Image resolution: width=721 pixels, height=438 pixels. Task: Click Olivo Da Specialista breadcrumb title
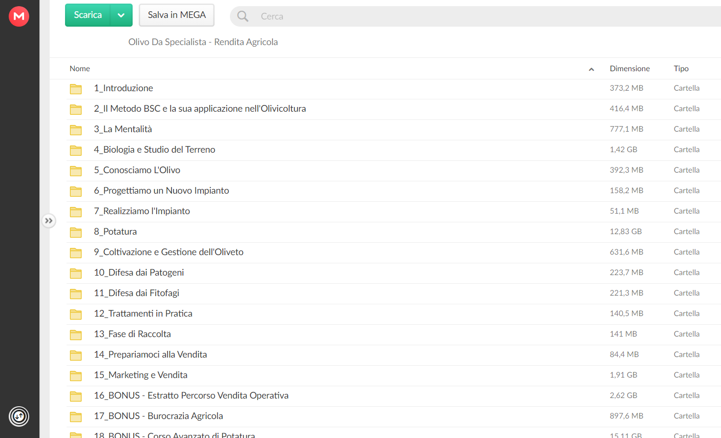point(203,42)
